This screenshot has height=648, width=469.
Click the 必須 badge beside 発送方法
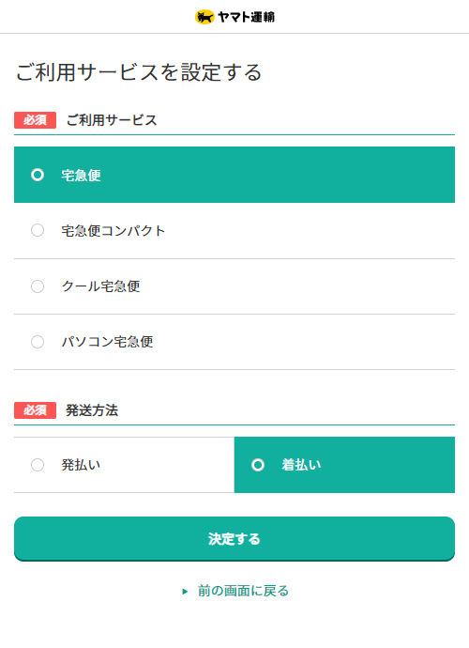35,410
